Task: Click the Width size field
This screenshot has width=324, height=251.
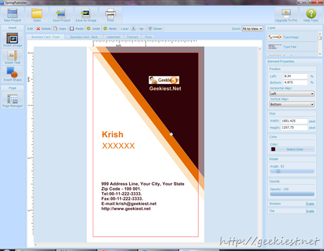Action: [294, 121]
